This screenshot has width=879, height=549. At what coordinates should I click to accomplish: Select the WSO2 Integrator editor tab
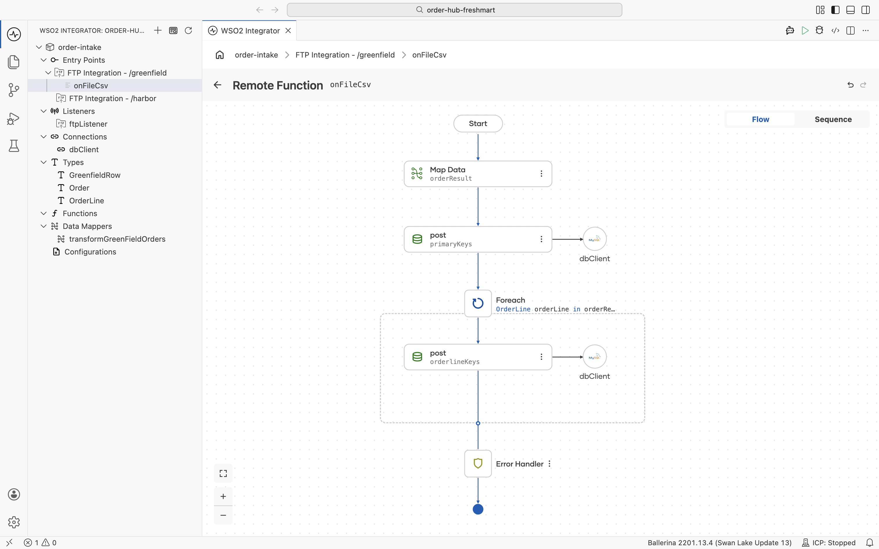click(250, 31)
